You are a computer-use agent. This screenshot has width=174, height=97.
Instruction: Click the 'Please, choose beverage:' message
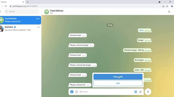83,65
